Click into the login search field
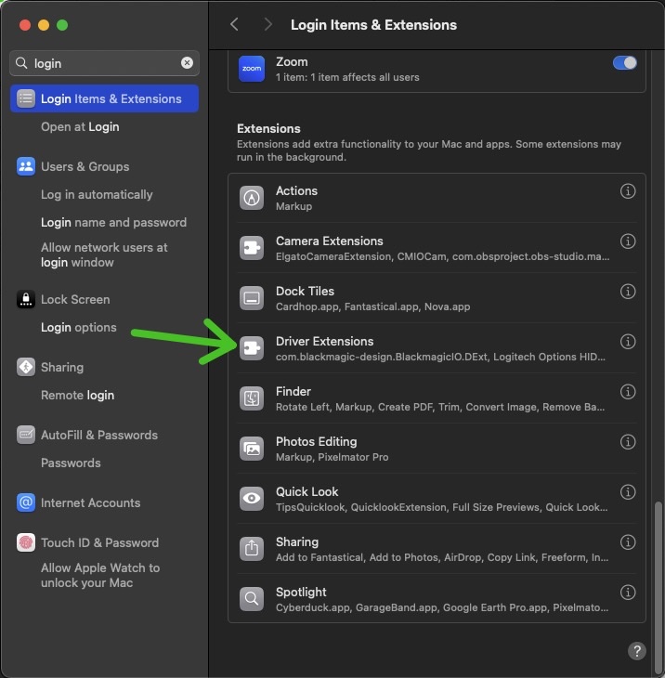This screenshot has height=678, width=665. coord(105,63)
